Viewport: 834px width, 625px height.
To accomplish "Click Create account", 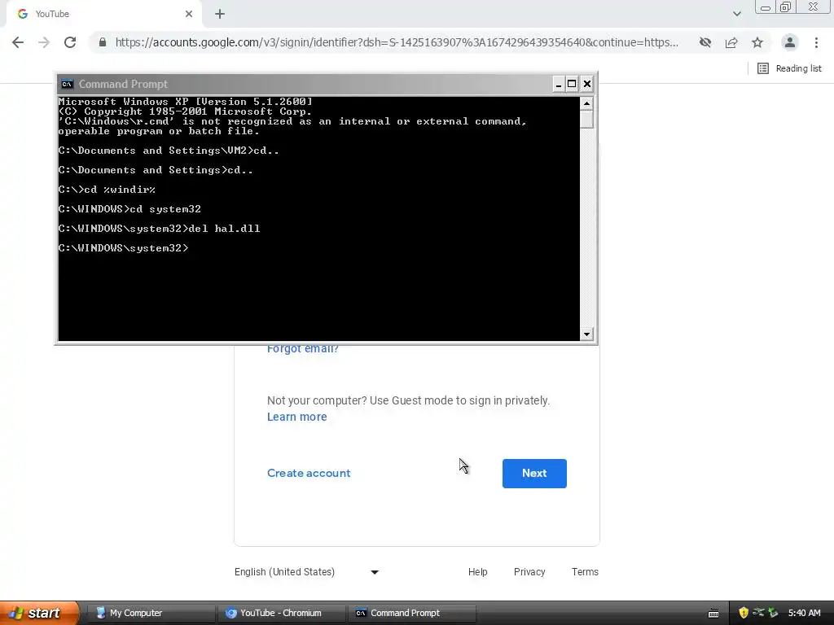I will [x=309, y=474].
